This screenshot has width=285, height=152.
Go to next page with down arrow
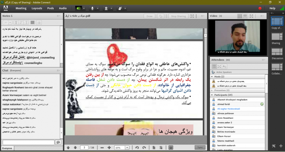point(75,148)
